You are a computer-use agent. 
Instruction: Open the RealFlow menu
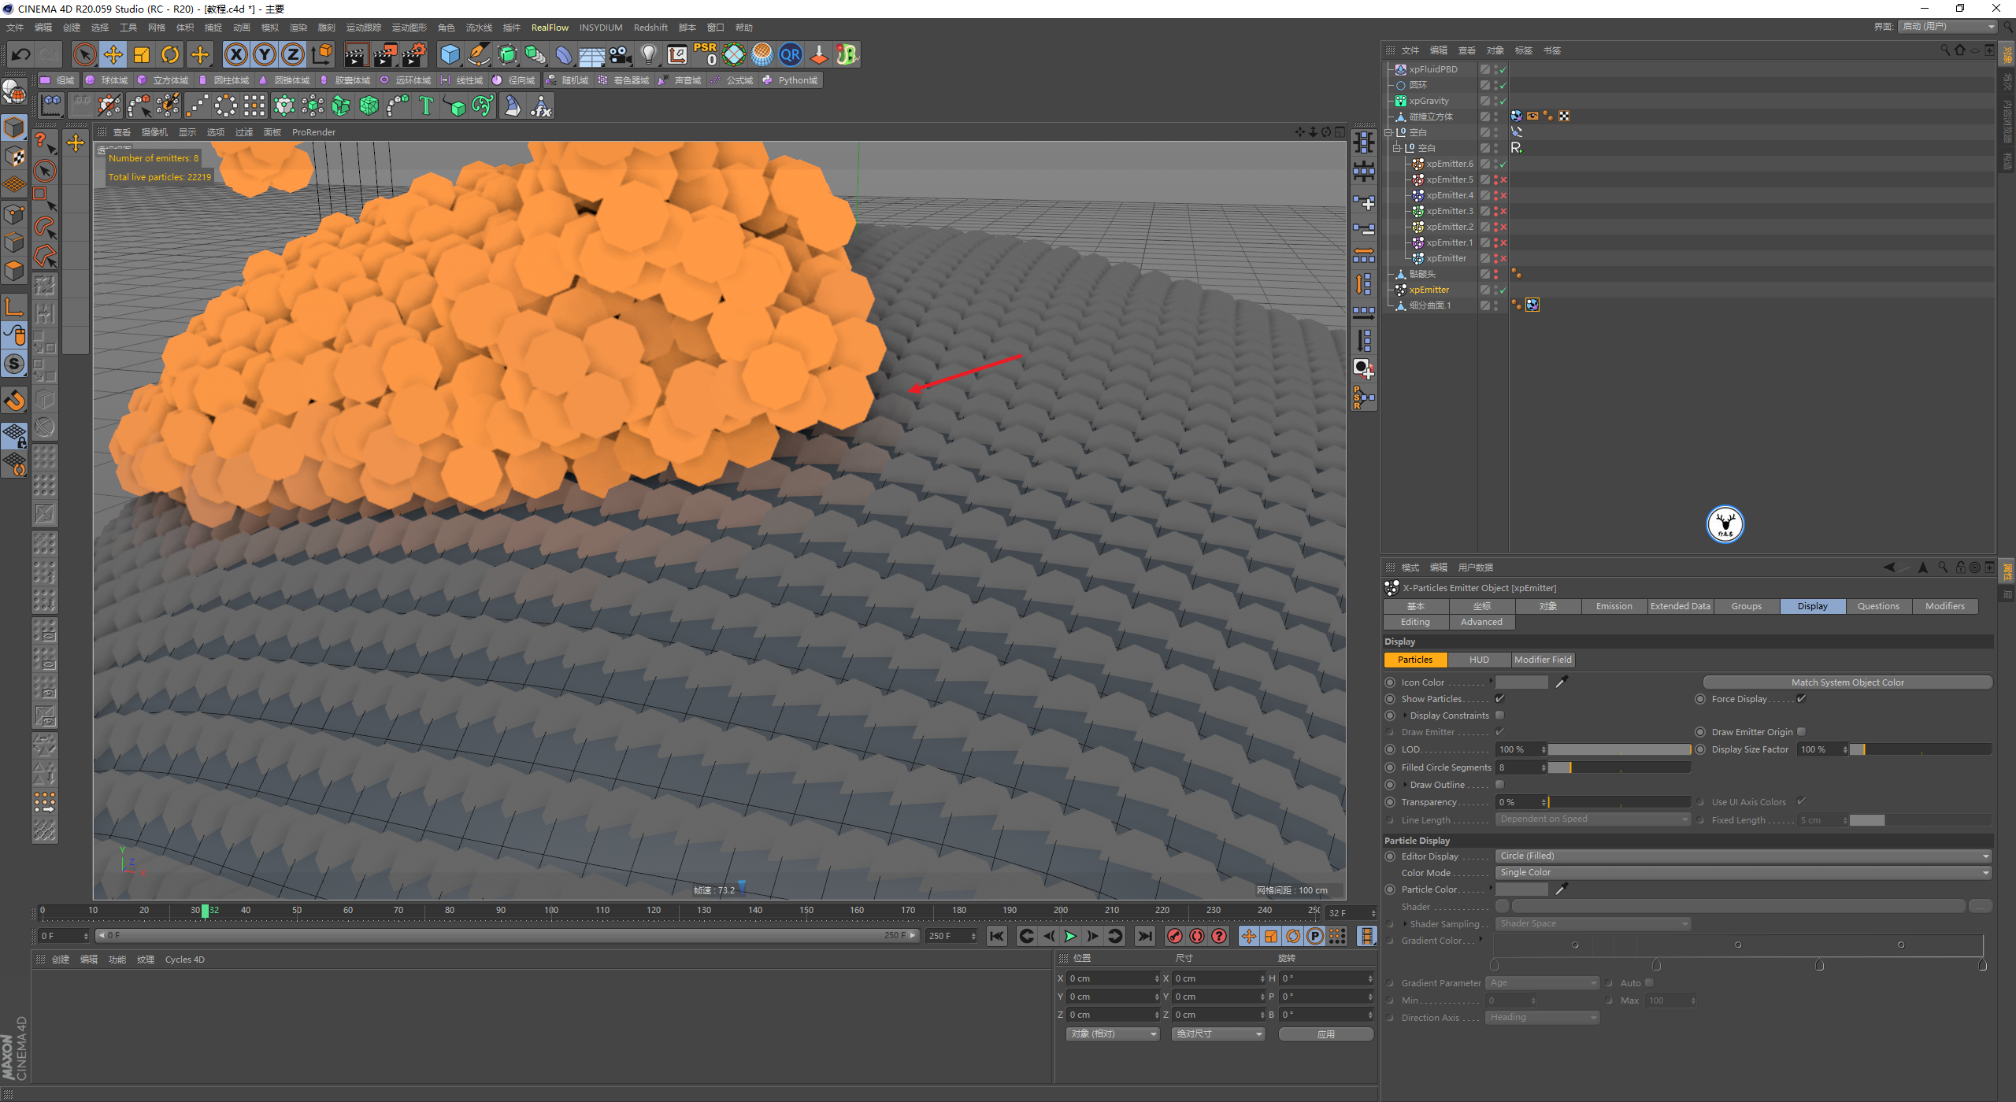[x=550, y=28]
